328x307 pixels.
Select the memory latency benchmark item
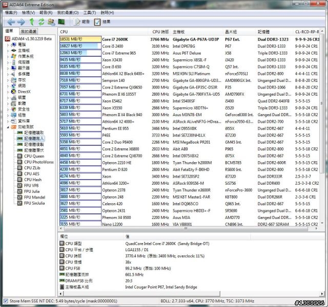tap(31, 150)
